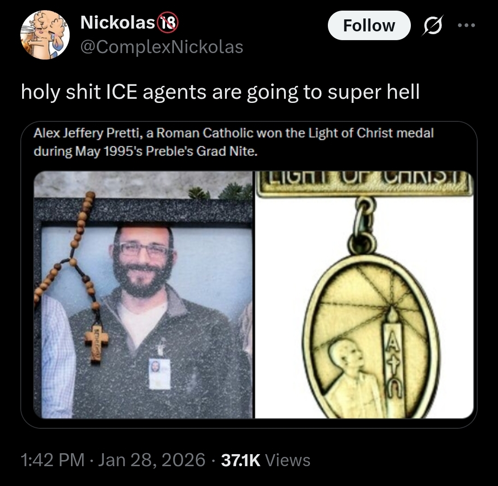The height and width of the screenshot is (486, 498).
Task: Click the LIGHT OF CHRIST bar on the medal
Action: (x=364, y=183)
